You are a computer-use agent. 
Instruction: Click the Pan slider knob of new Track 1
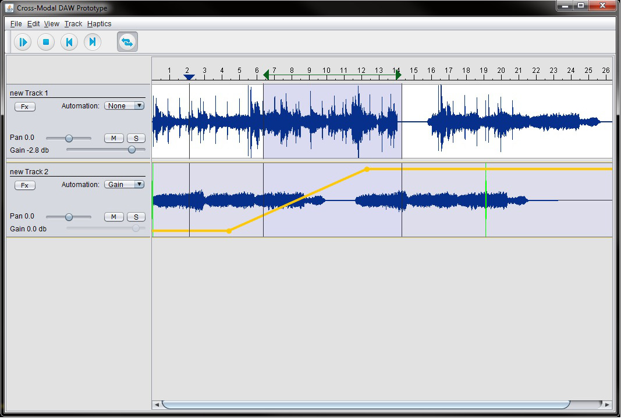click(x=69, y=138)
